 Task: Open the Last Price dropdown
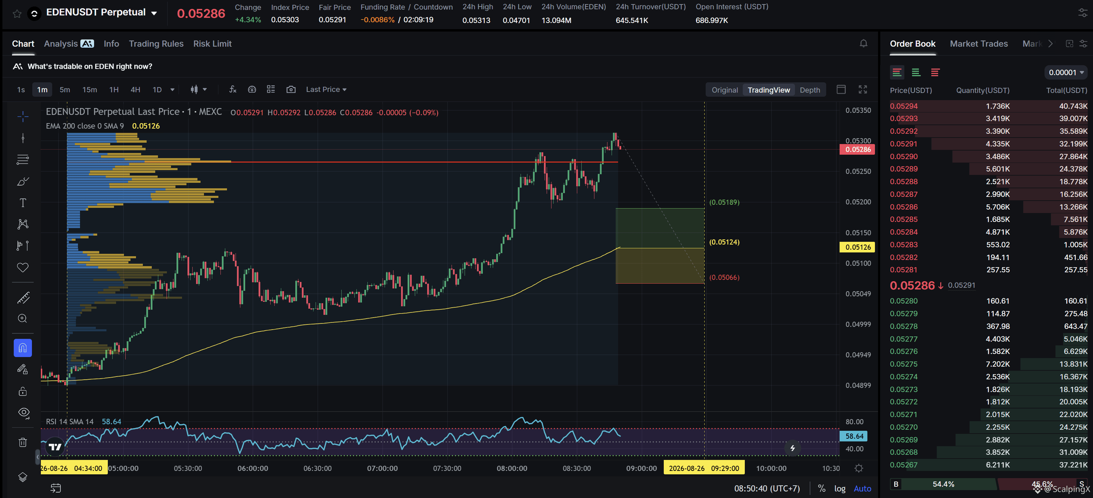click(326, 90)
